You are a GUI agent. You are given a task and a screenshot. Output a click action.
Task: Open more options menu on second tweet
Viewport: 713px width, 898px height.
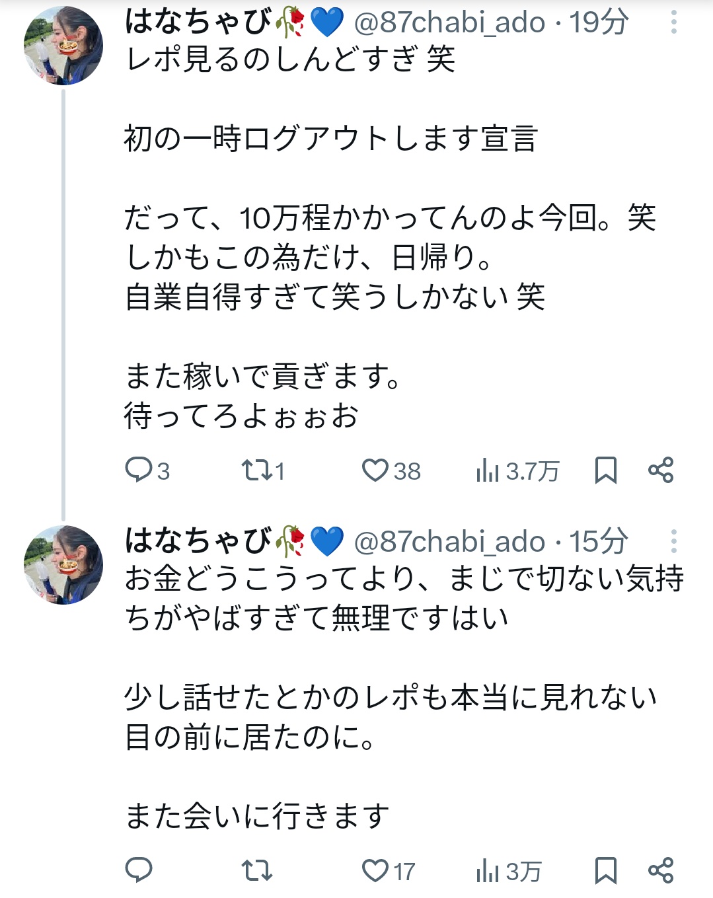click(x=673, y=541)
